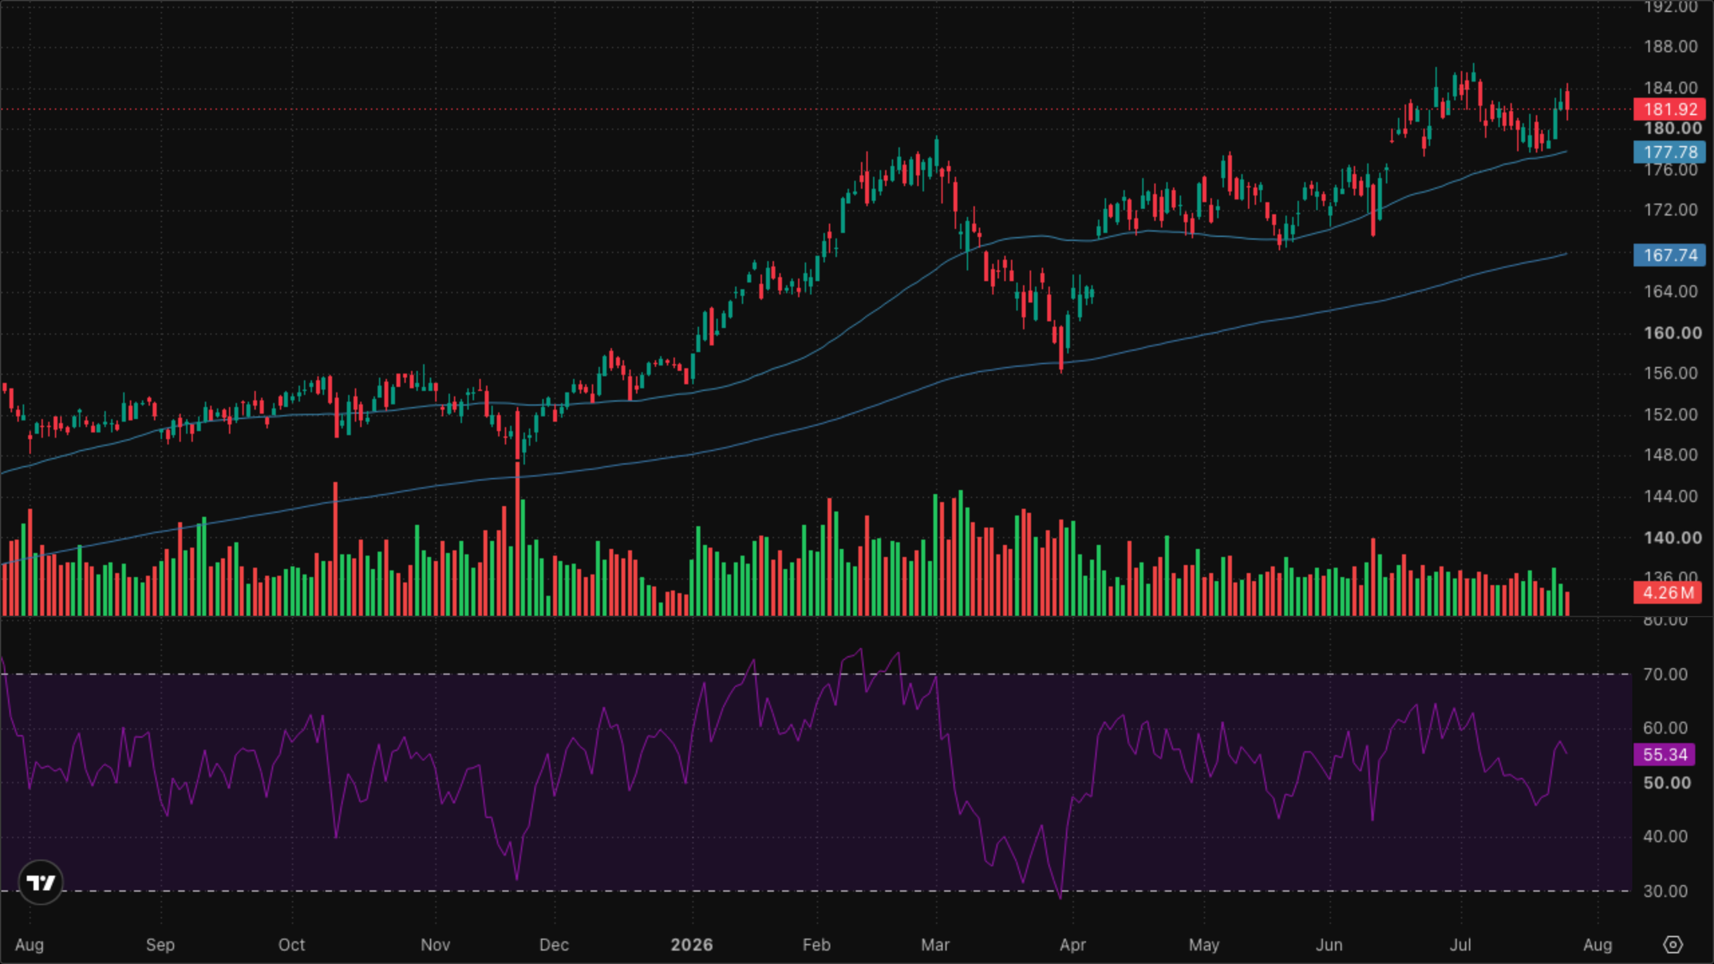The image size is (1714, 964).
Task: Click the RSI 60.00 axis label
Action: pyautogui.click(x=1665, y=728)
